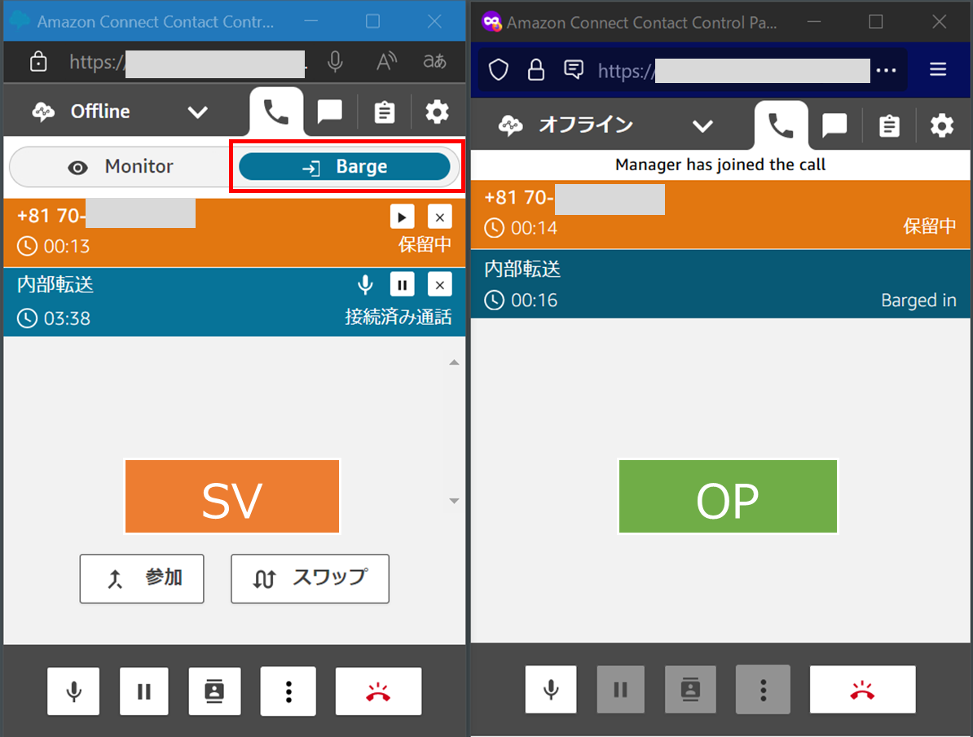Disconnect the 内部転送 connection in SV window
Image resolution: width=973 pixels, height=737 pixels.
point(440,285)
